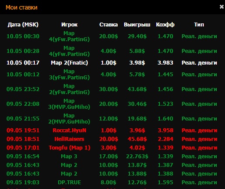The width and height of the screenshot is (225, 189).
Task: Click the Выигрыш column header
Action: [137, 25]
